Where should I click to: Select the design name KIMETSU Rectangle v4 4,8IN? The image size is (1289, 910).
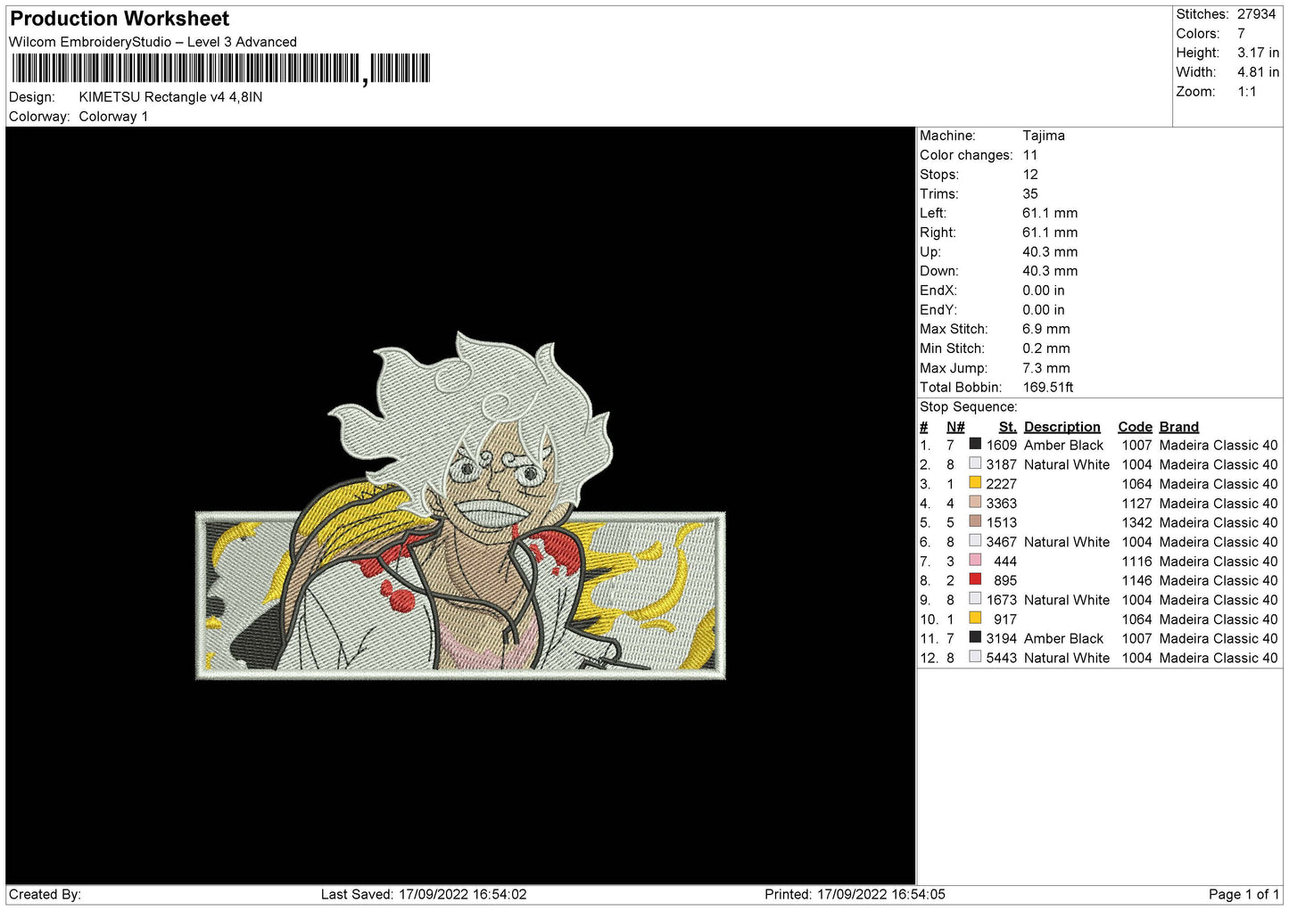click(x=170, y=97)
